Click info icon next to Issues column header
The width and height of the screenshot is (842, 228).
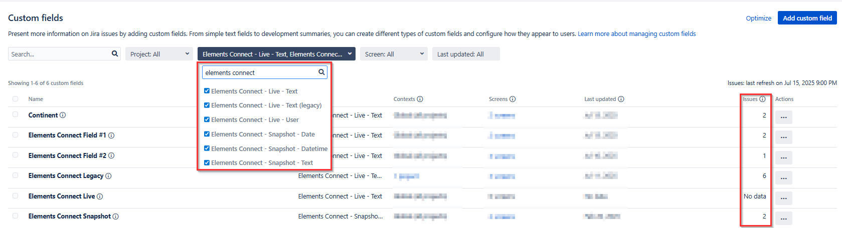[762, 99]
